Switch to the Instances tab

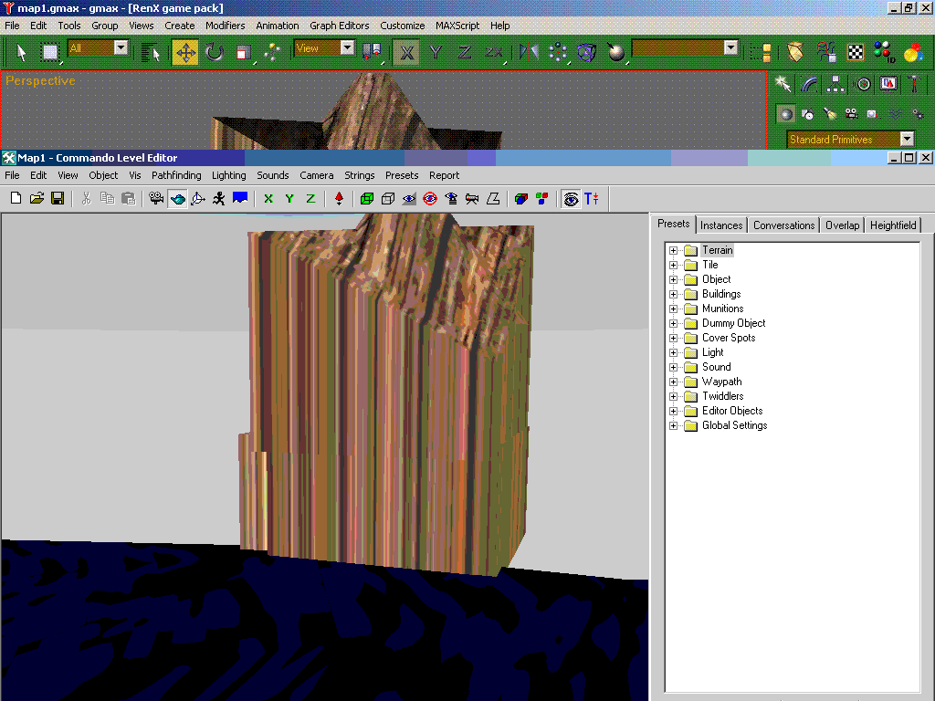tap(721, 225)
